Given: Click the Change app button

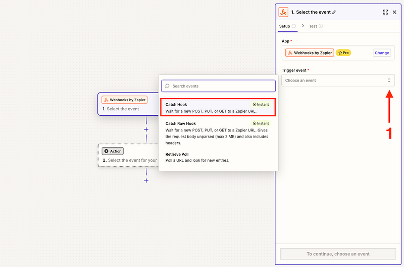Looking at the screenshot, I should tap(382, 53).
